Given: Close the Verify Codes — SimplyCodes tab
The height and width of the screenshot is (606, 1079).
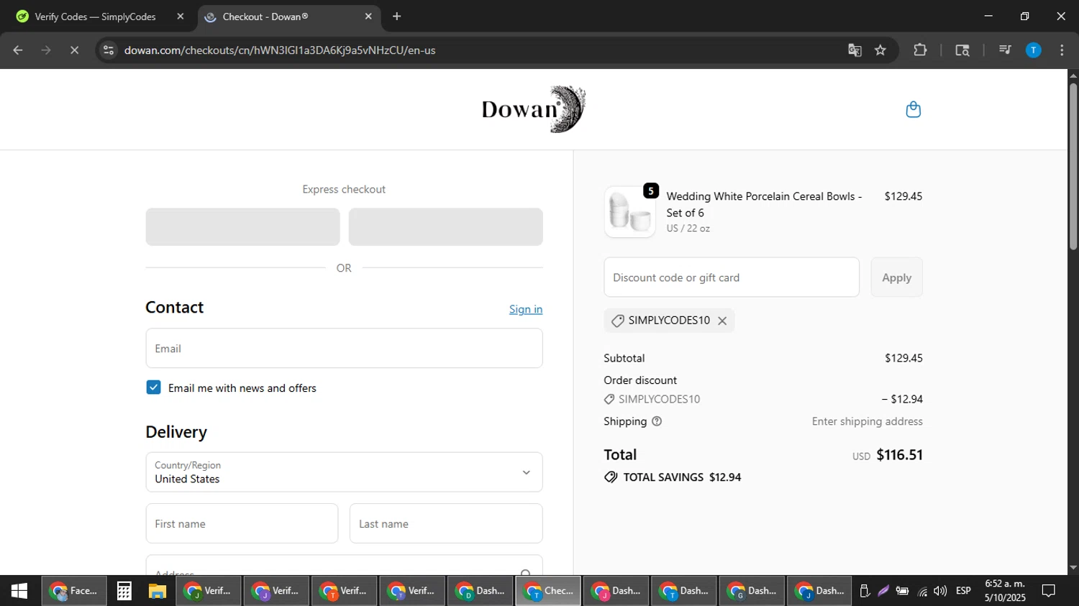Looking at the screenshot, I should point(181,17).
